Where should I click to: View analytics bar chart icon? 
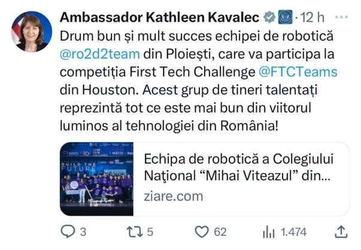(x=269, y=232)
